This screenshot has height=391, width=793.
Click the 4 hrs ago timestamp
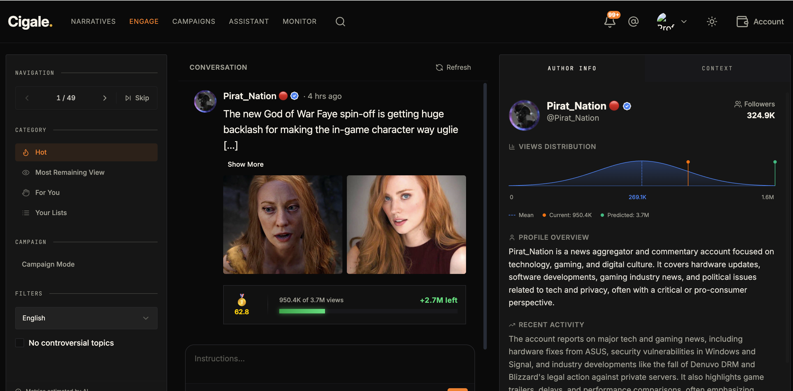[325, 96]
